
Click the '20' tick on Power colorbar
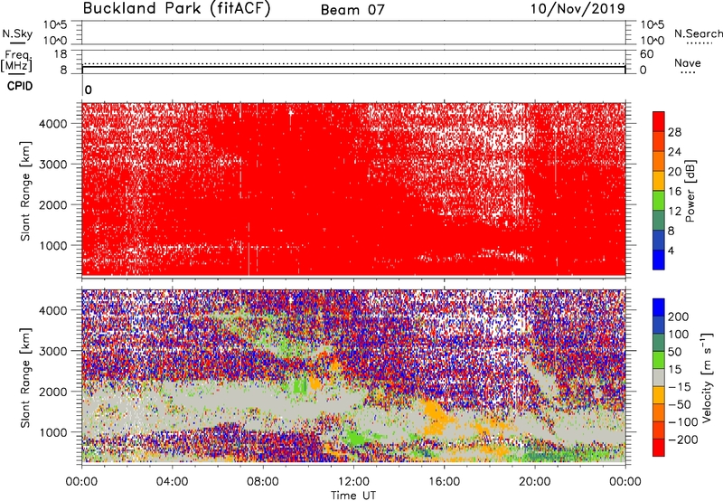674,172
